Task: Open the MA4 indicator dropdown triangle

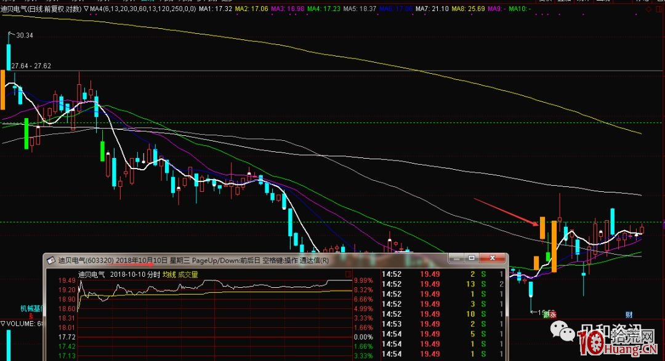Action: click(x=86, y=9)
